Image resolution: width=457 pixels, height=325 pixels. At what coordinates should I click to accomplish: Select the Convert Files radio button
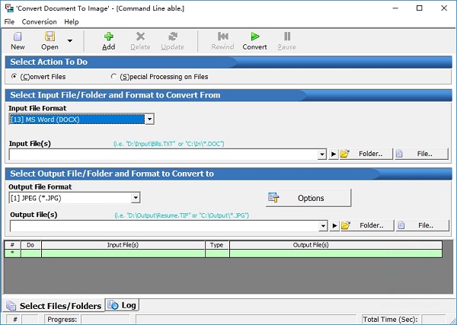(15, 77)
